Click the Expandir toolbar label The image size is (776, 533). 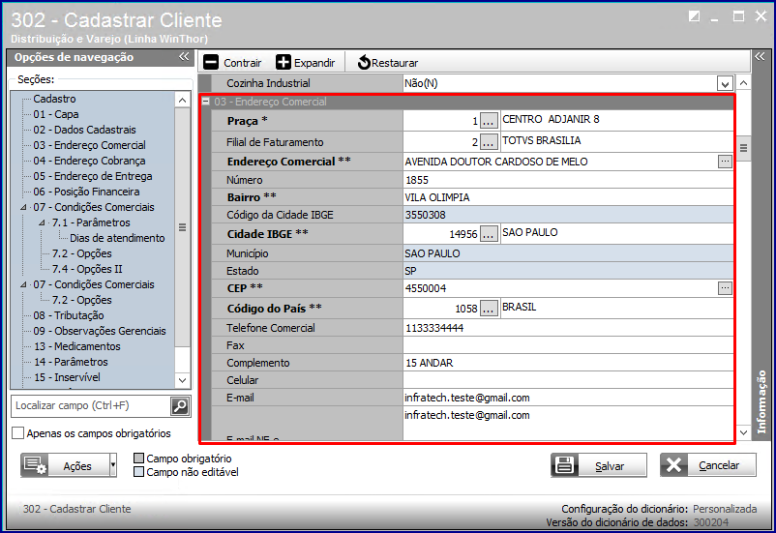click(x=314, y=63)
